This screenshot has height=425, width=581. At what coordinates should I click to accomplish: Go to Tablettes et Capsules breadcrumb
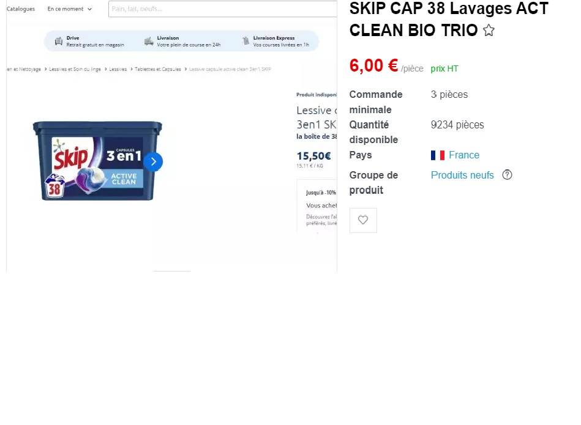click(x=158, y=69)
